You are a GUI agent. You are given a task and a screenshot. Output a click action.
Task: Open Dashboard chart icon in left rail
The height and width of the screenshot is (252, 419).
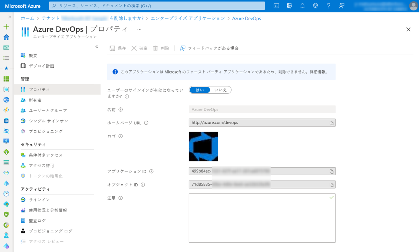pyautogui.click(x=6, y=48)
